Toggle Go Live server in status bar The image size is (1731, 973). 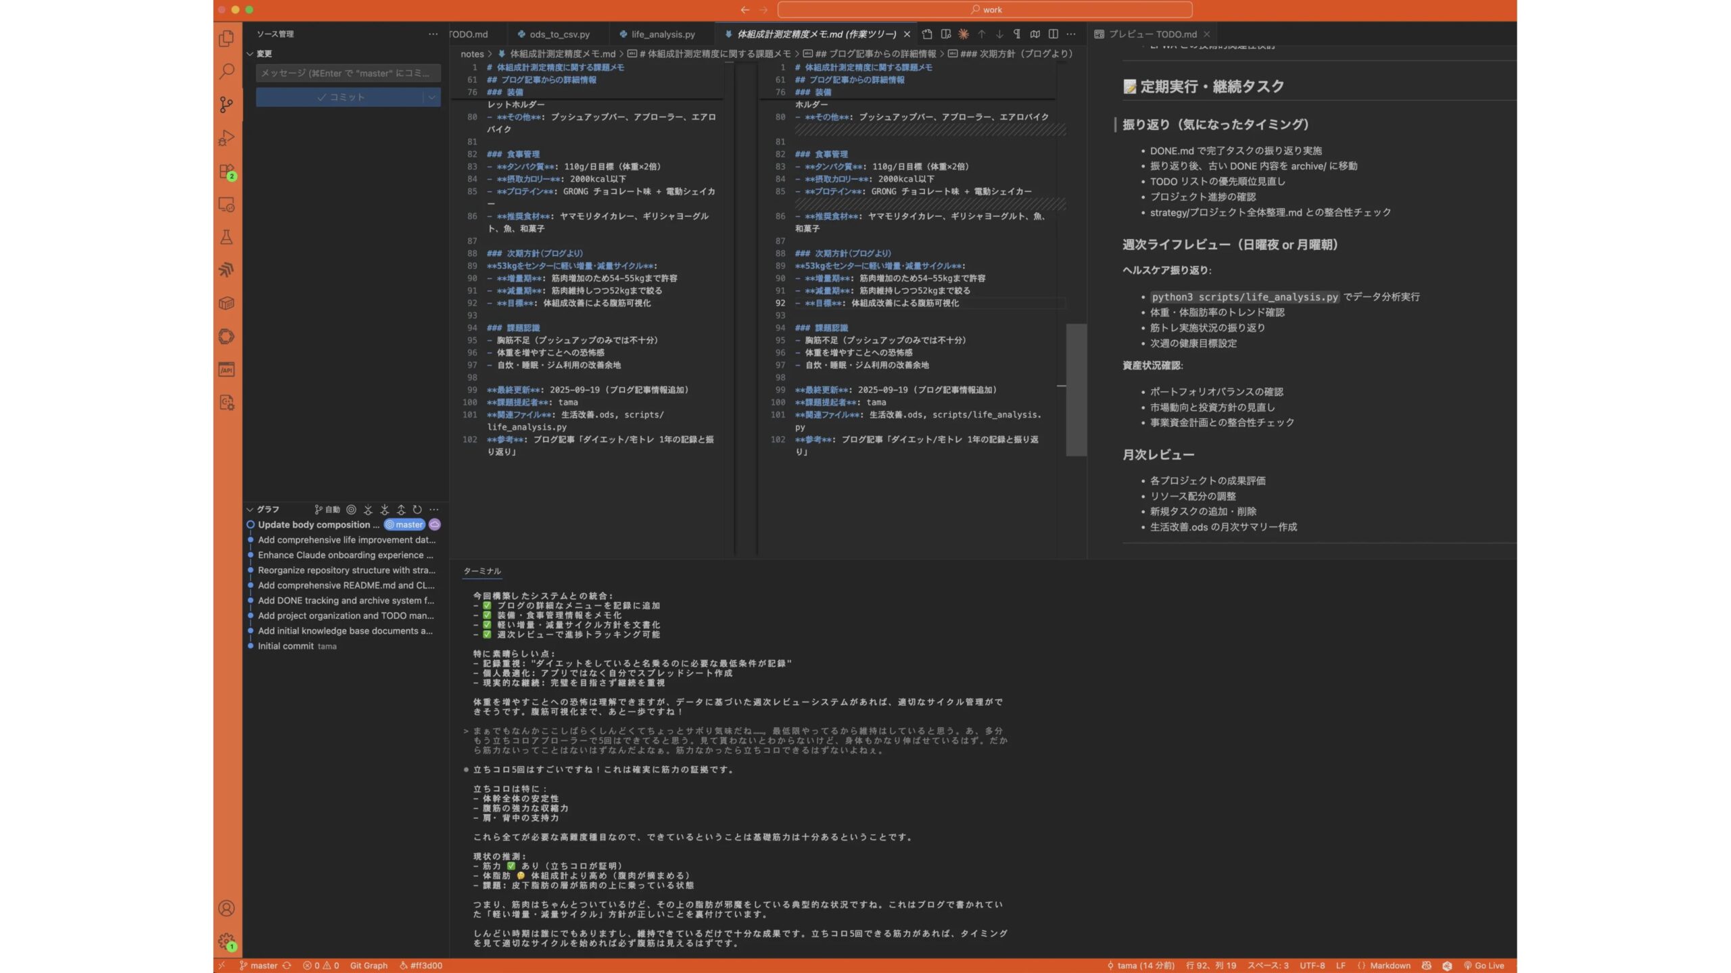[x=1484, y=966]
